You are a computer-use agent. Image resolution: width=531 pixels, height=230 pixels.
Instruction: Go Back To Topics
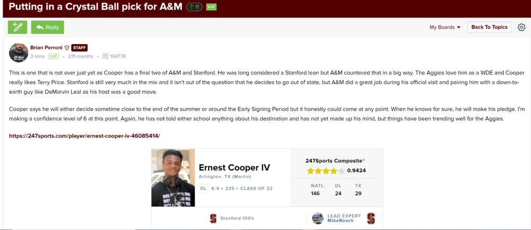(489, 27)
